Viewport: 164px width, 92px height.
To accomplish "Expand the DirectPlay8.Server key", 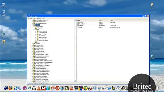I will point(32,51).
